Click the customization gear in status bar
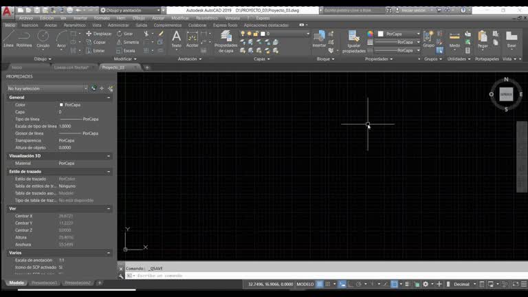 point(426,284)
